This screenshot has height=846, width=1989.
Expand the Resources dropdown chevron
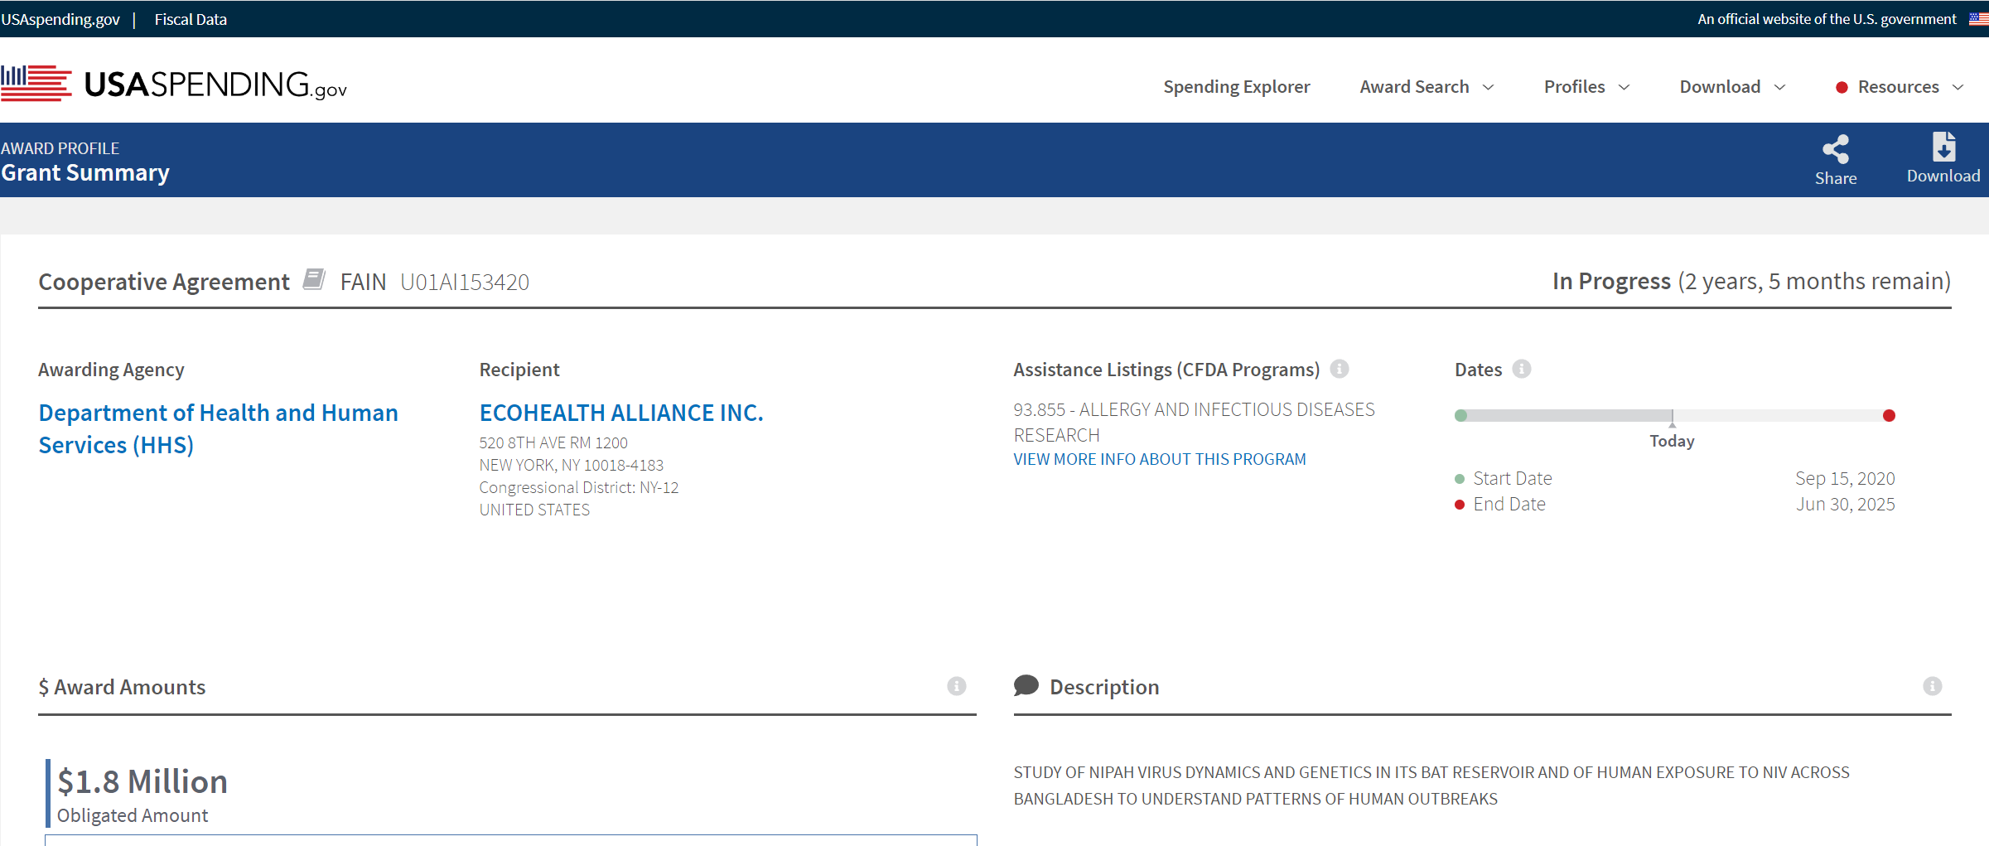click(1958, 88)
